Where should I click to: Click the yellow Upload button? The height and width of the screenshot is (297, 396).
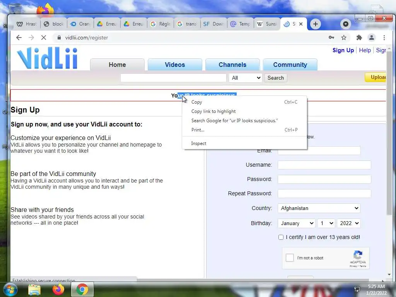pyautogui.click(x=376, y=77)
